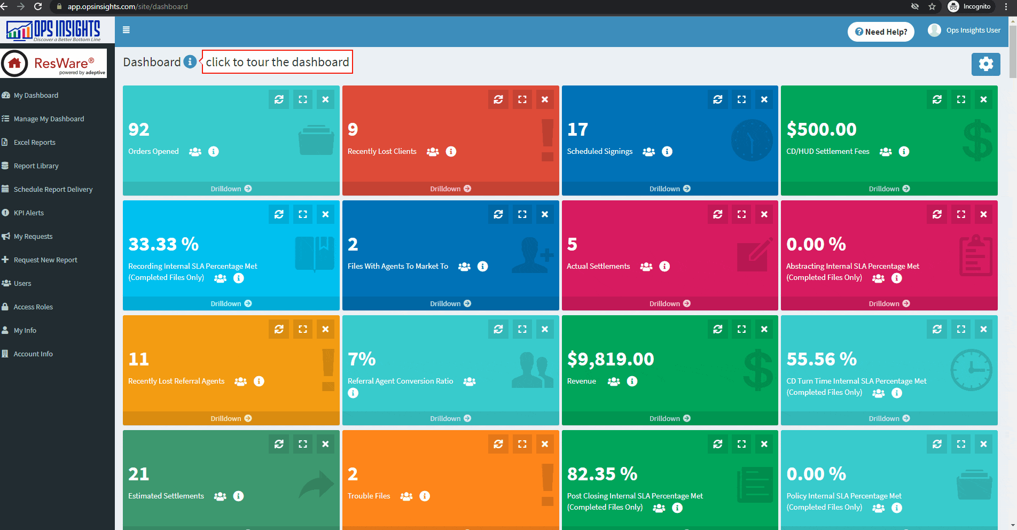Open the users icon on Scheduled Signings tile
This screenshot has height=530, width=1017.
pos(648,151)
